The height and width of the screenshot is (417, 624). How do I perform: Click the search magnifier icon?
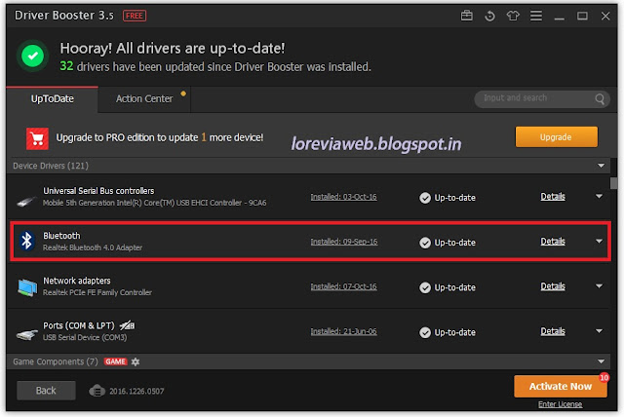(x=600, y=98)
